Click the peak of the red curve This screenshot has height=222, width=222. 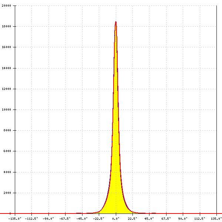click(x=116, y=22)
